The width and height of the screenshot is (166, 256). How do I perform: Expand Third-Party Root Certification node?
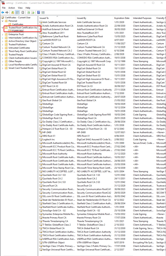3,51
